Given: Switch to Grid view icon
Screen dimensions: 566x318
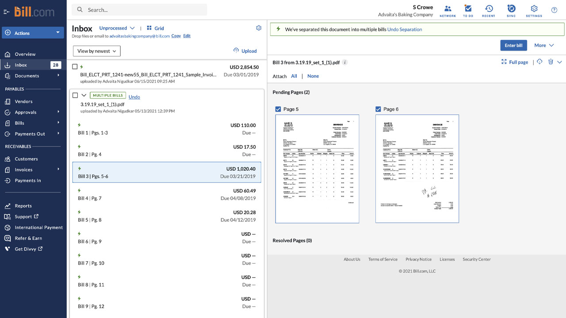Looking at the screenshot, I should coord(149,28).
